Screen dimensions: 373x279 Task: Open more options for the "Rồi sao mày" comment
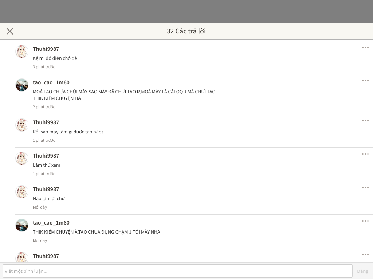pyautogui.click(x=365, y=121)
